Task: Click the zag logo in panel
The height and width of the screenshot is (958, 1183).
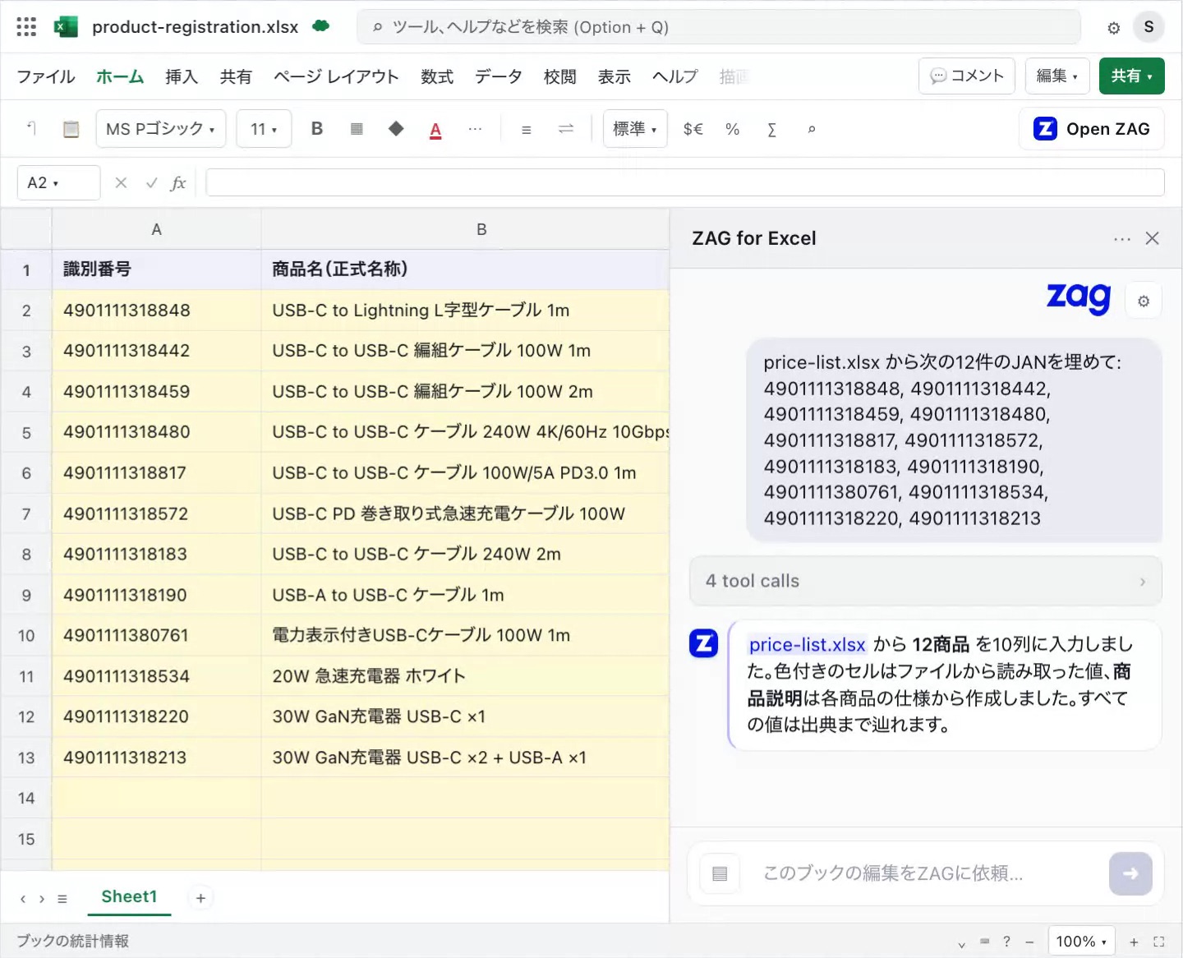Action: (x=1079, y=298)
